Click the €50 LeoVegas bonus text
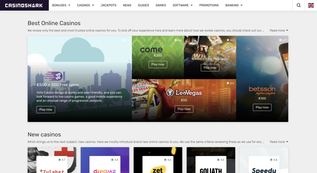The image size is (317, 173). click(184, 100)
